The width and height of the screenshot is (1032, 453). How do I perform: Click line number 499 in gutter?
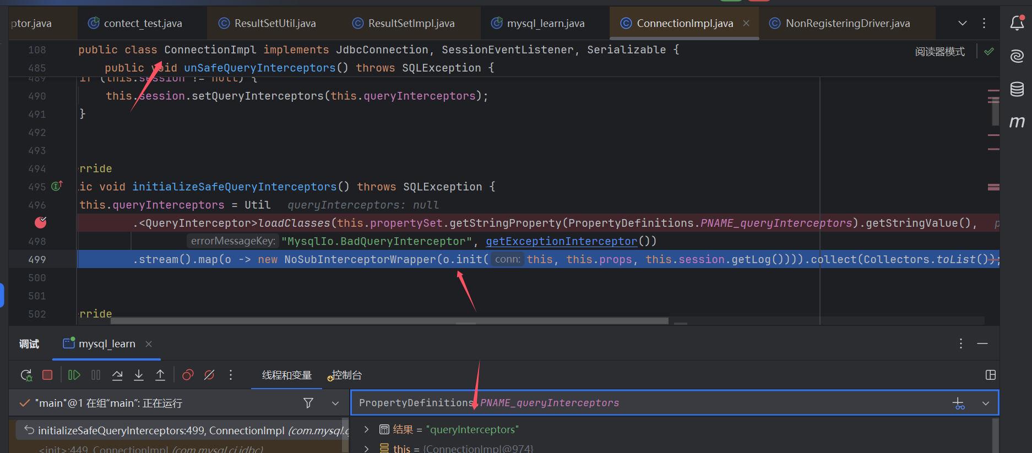(37, 259)
